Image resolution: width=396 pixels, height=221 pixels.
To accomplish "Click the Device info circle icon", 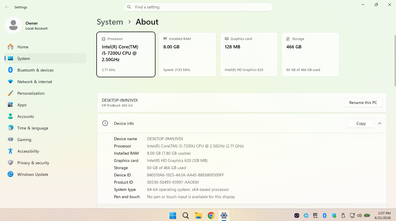I will [105, 123].
